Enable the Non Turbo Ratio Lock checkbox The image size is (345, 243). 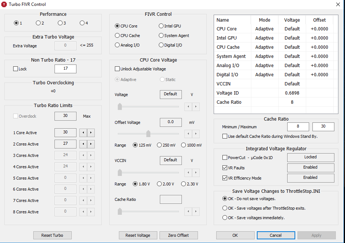click(15, 69)
